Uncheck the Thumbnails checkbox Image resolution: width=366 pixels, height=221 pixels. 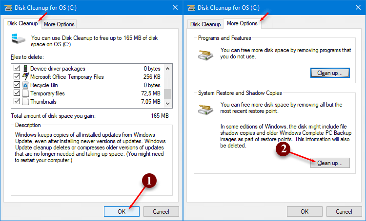click(17, 101)
